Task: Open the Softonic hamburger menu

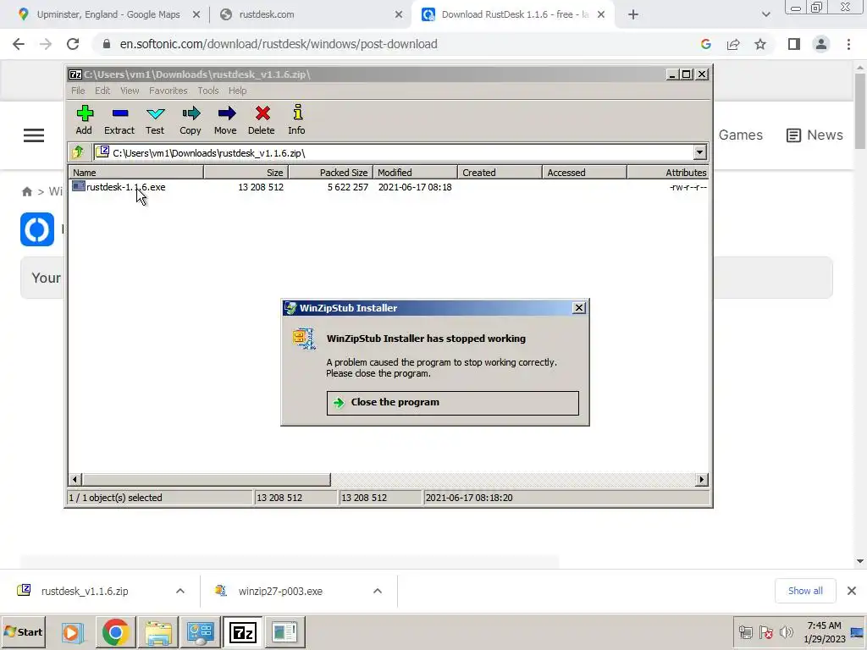Action: pos(34,135)
